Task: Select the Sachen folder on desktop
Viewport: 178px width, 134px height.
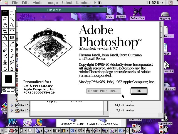Action: (121, 12)
